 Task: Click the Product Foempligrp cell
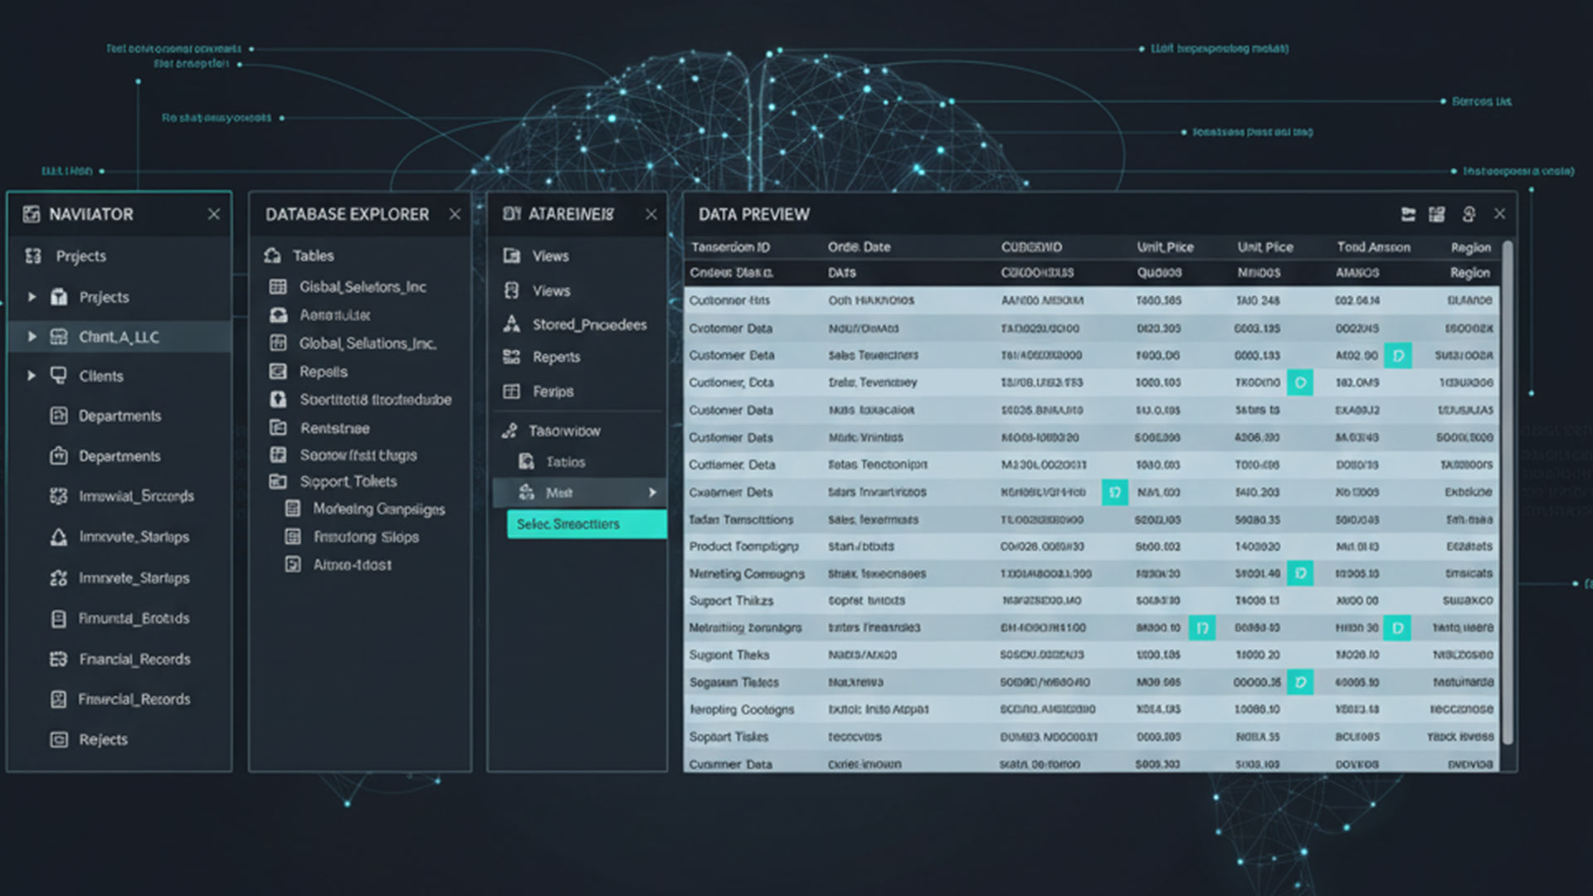743,547
